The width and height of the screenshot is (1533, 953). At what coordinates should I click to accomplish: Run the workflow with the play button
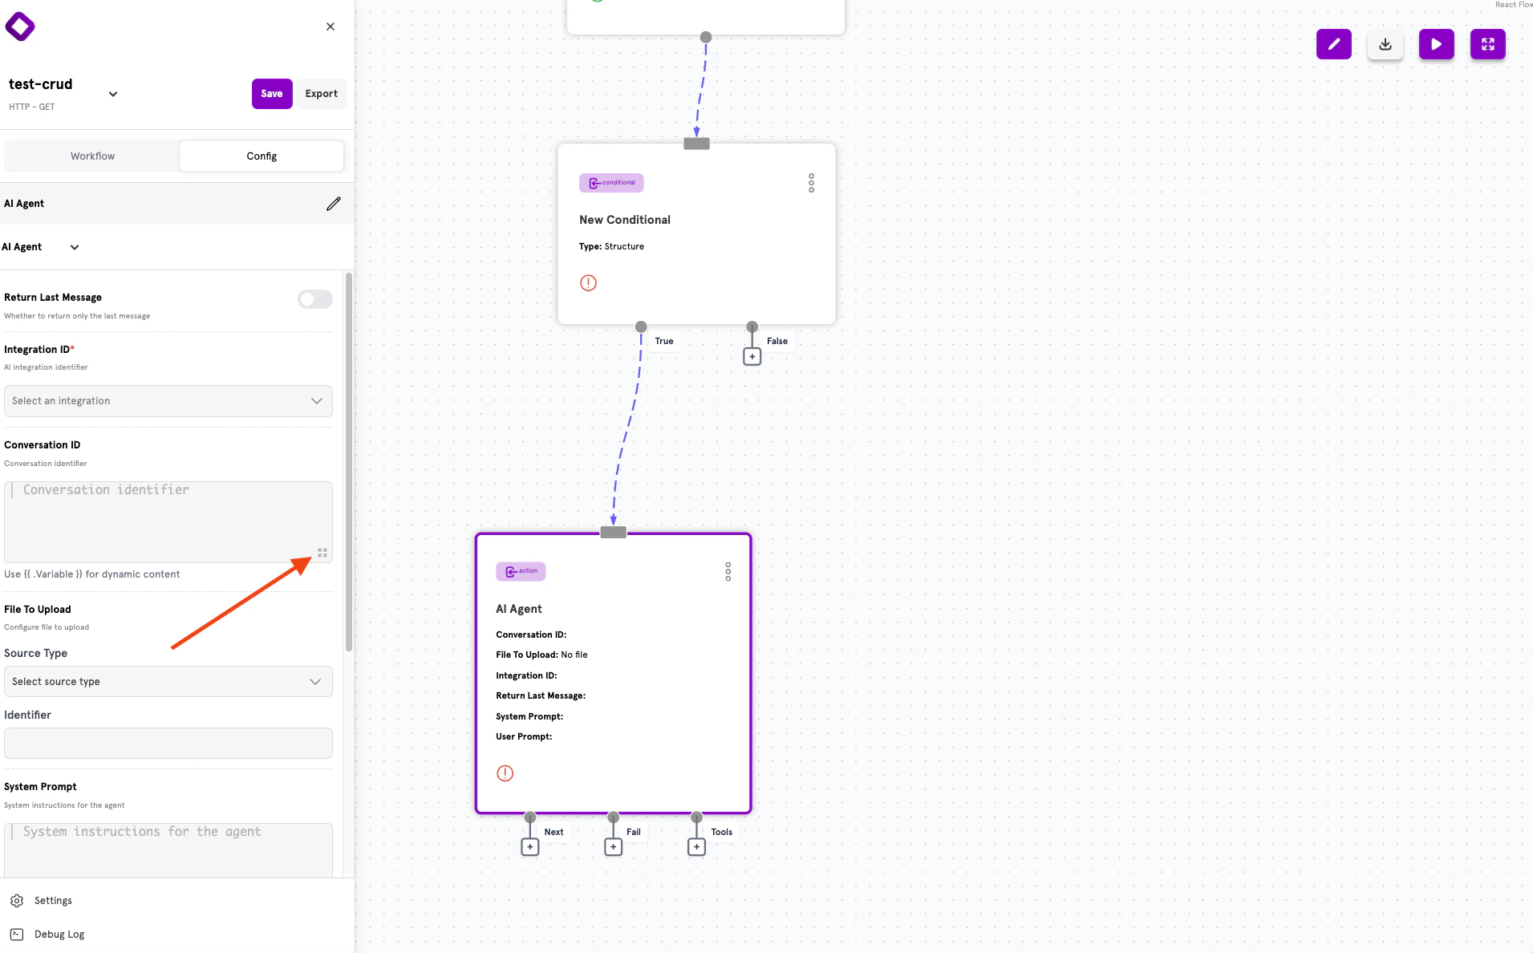click(x=1437, y=44)
